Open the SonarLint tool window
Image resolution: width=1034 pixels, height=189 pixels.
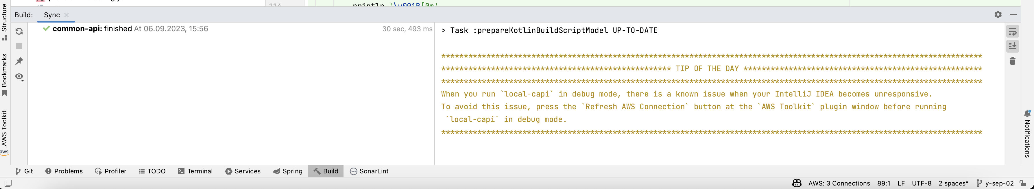[369, 171]
